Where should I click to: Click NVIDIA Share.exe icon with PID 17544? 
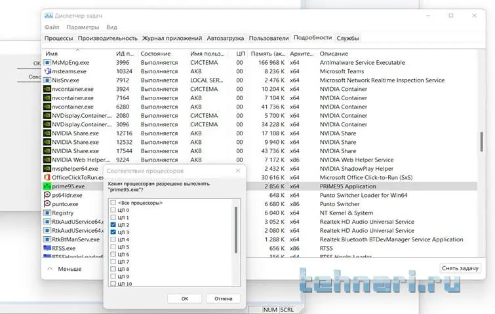[x=47, y=151]
